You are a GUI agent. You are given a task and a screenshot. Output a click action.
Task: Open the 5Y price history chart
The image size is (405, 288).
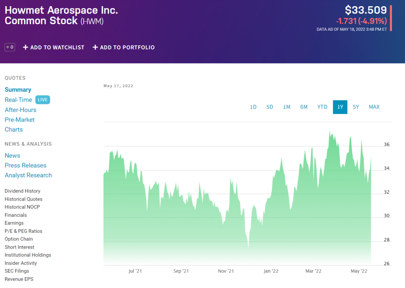point(356,107)
